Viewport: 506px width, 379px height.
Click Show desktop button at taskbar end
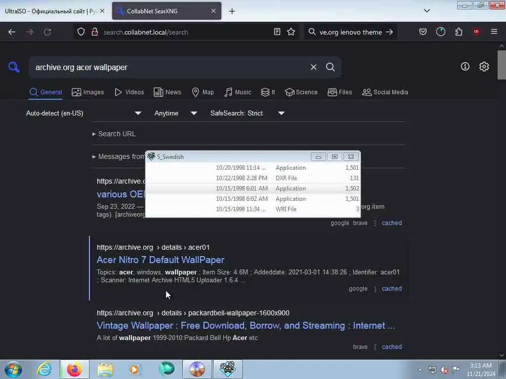[x=503, y=369]
